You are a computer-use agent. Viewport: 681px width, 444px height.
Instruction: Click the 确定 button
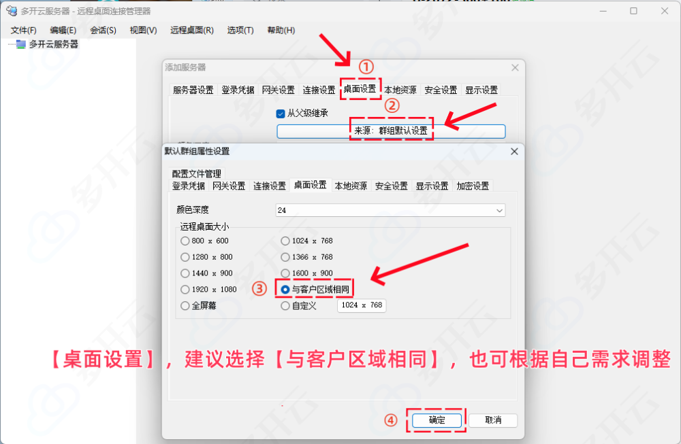click(437, 420)
